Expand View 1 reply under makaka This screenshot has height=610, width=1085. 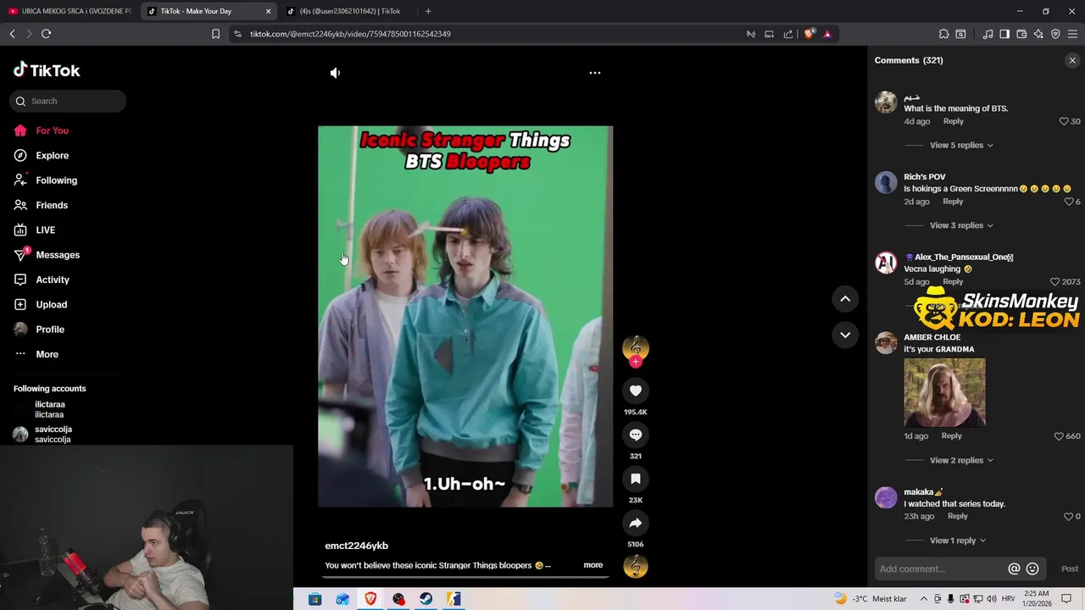coord(958,541)
